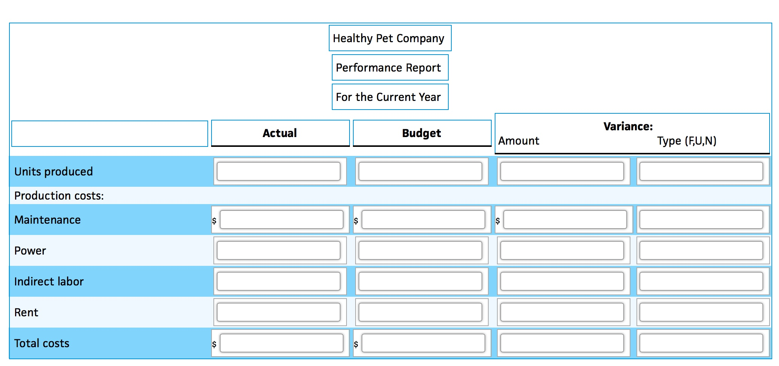The height and width of the screenshot is (366, 779).
Task: Focus the Power row Budget field
Action: (420, 250)
